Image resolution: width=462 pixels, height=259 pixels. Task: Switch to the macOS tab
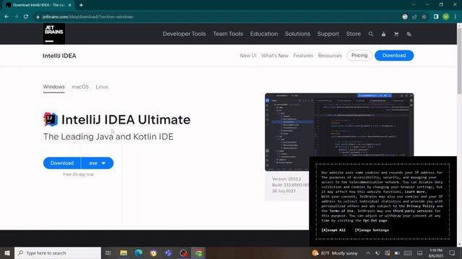click(80, 87)
